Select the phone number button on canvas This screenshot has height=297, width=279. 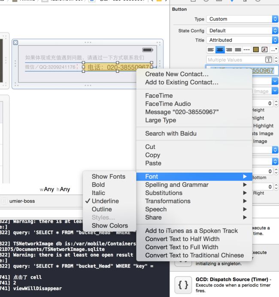coord(118,67)
